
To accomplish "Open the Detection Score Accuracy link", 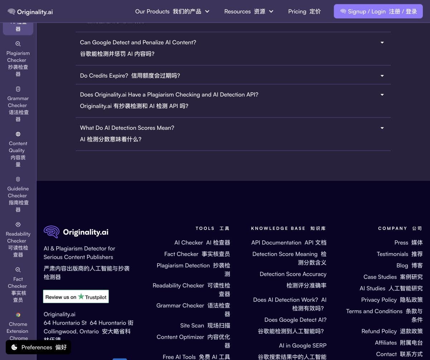I will tap(293, 280).
